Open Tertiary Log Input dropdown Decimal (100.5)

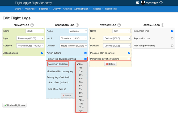117,38
